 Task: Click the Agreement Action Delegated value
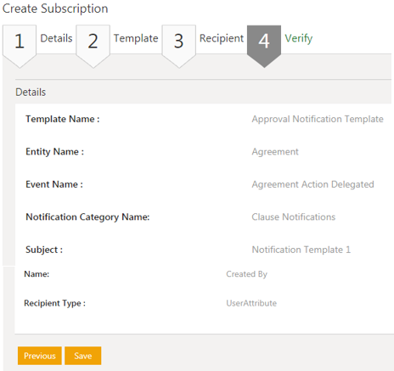pos(313,184)
